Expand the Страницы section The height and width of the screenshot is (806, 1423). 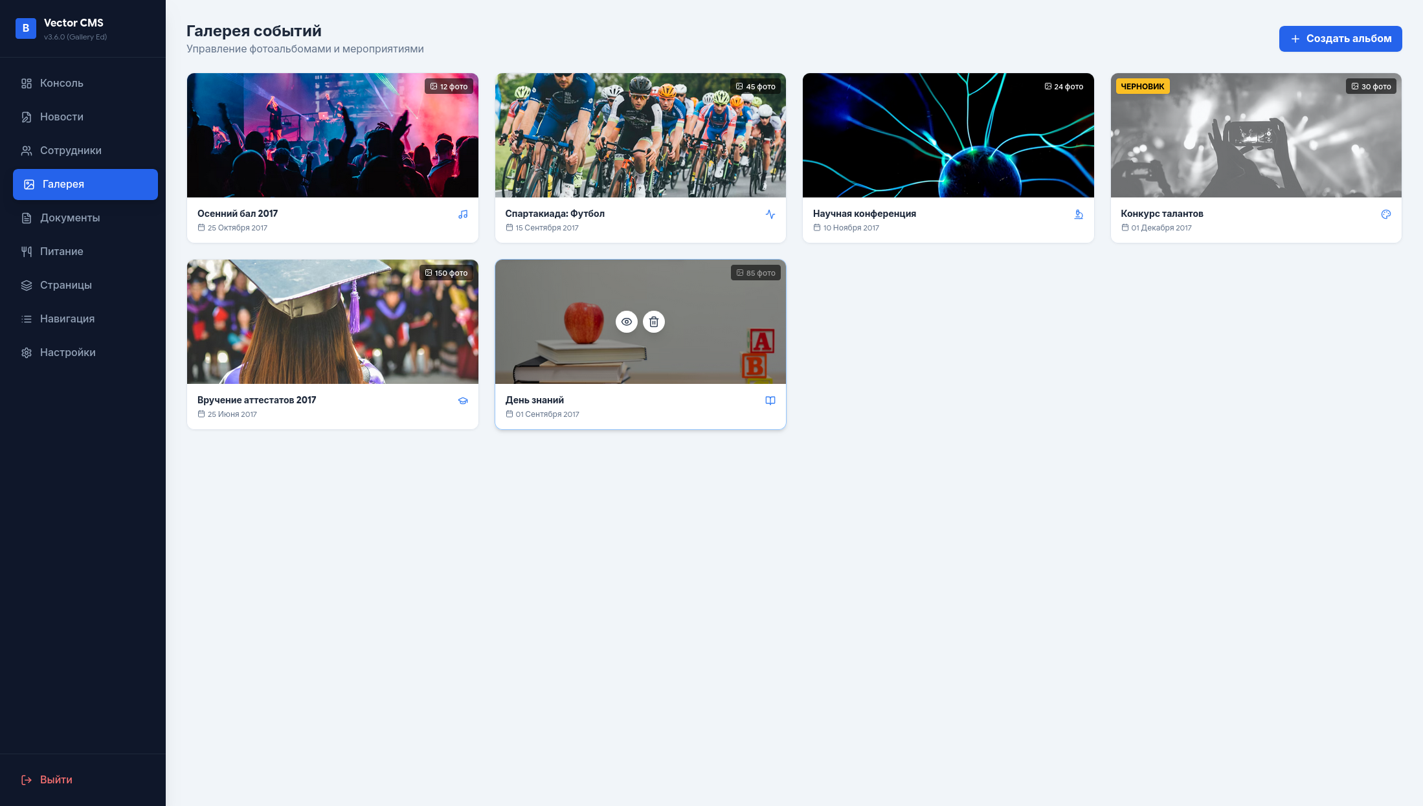[x=66, y=285]
